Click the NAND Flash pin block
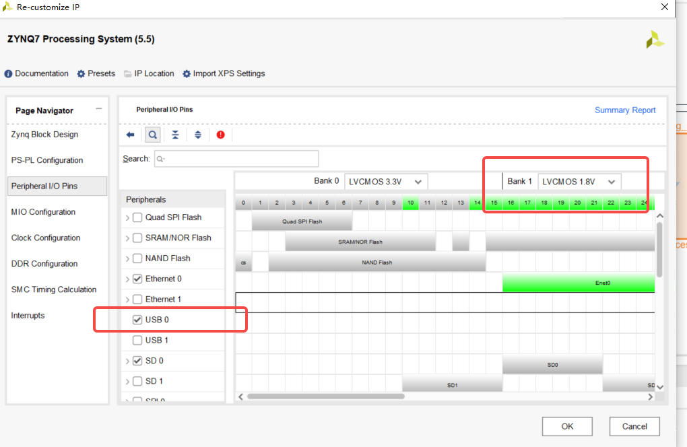Screen dimensions: 687x447 pyautogui.click(x=377, y=263)
